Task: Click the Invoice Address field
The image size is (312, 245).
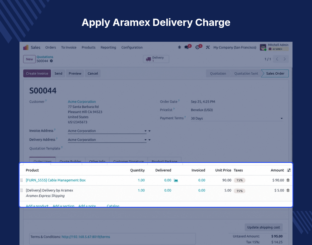Action: click(x=107, y=131)
